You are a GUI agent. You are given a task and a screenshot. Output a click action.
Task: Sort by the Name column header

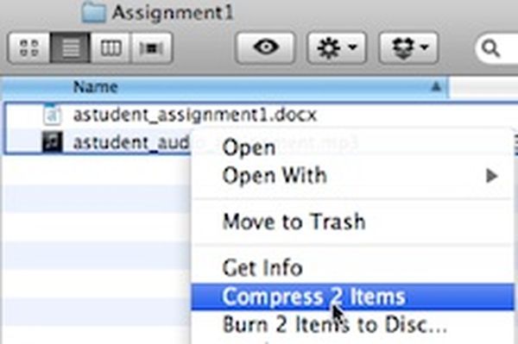[224, 87]
